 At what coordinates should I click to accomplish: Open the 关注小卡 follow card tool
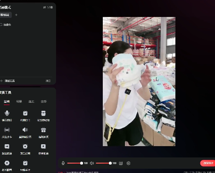(7, 130)
